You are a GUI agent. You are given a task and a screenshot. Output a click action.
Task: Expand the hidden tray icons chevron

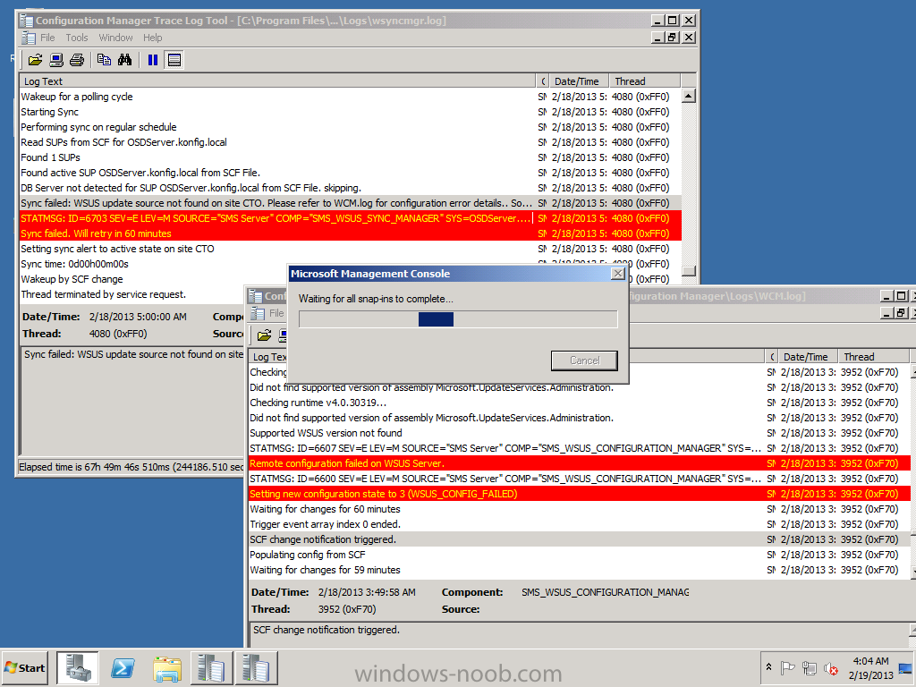[768, 667]
